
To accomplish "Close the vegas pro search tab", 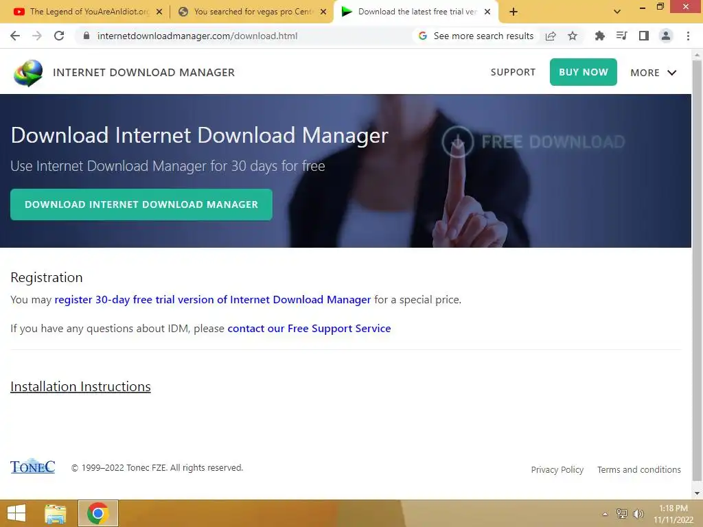I will (323, 12).
